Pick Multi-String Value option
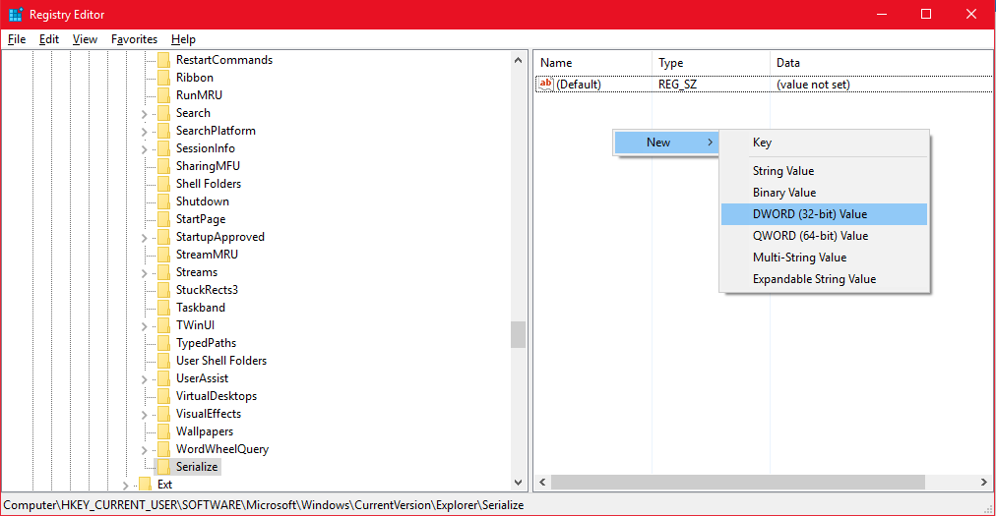The height and width of the screenshot is (516, 996). [824, 258]
